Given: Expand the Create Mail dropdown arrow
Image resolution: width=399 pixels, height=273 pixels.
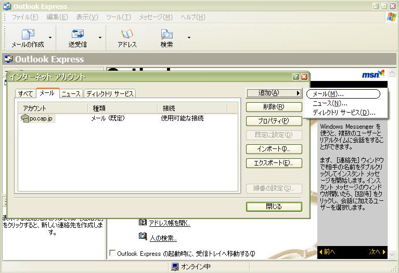Looking at the screenshot, I should (x=50, y=37).
